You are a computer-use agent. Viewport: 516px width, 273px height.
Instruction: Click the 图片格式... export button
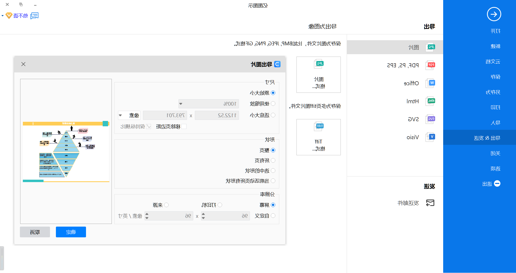pyautogui.click(x=318, y=75)
